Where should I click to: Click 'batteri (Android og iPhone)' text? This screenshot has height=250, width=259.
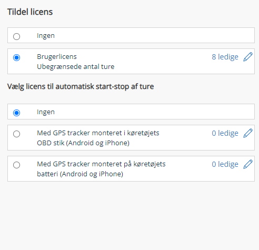point(80,174)
